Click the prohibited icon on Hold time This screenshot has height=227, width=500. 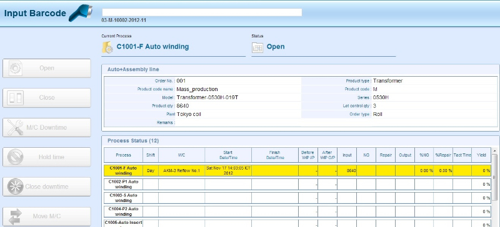pos(15,157)
